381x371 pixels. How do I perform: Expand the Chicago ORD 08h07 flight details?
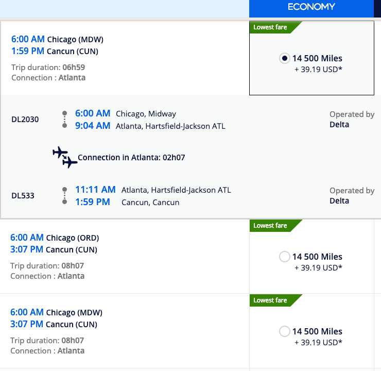[125, 257]
